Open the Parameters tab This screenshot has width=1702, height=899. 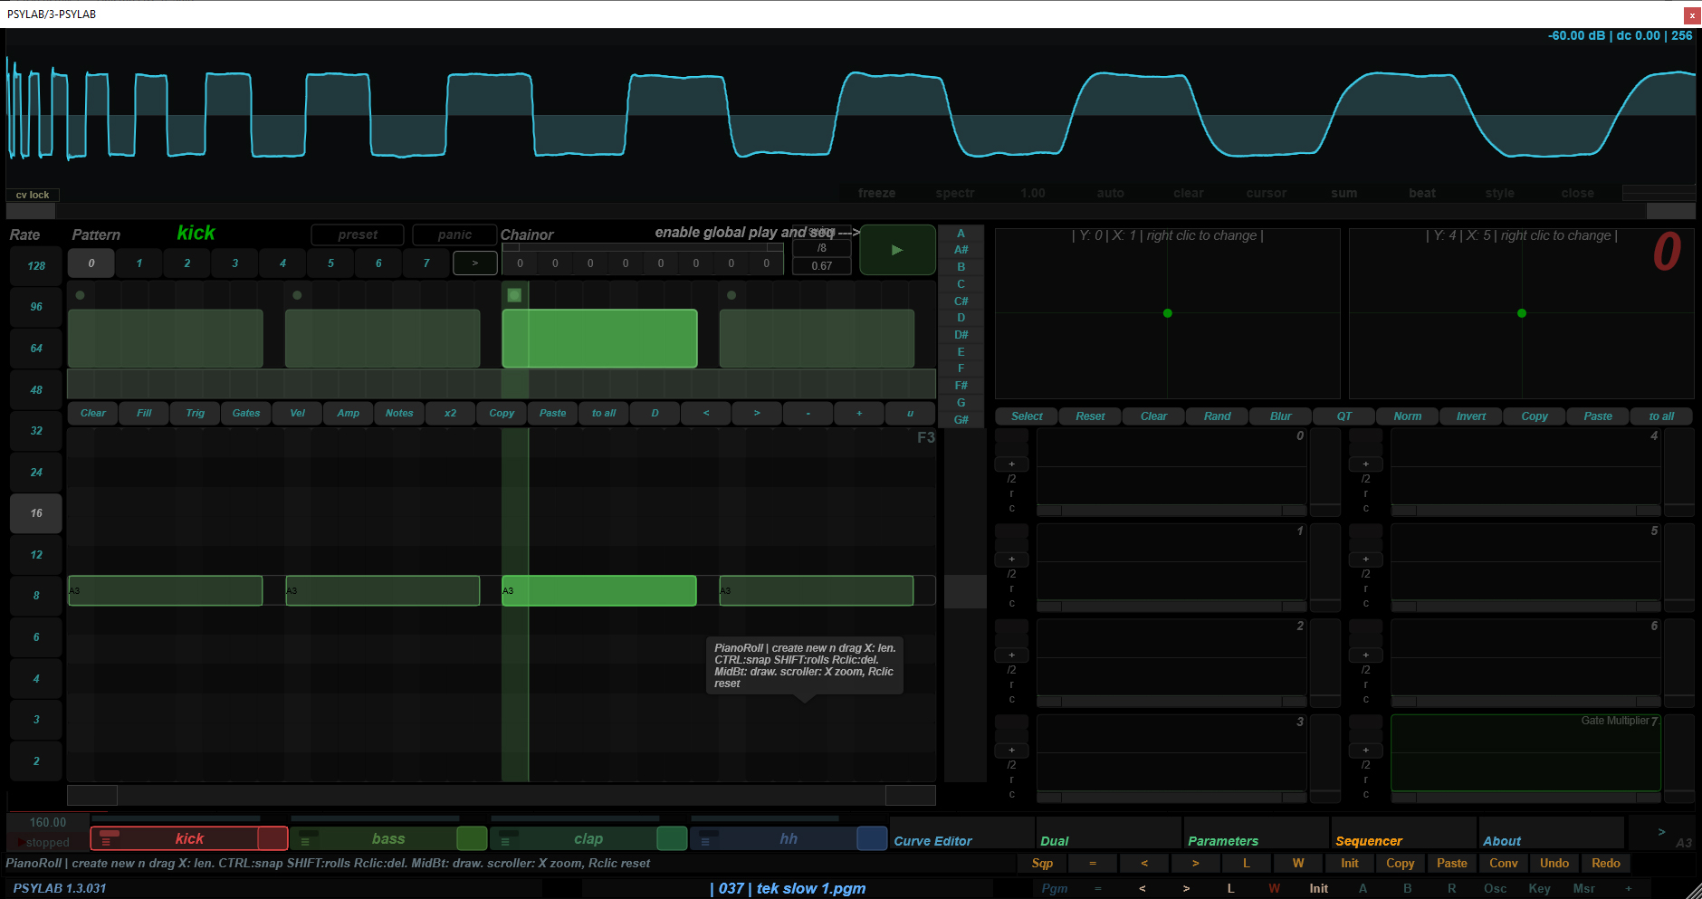[1222, 841]
